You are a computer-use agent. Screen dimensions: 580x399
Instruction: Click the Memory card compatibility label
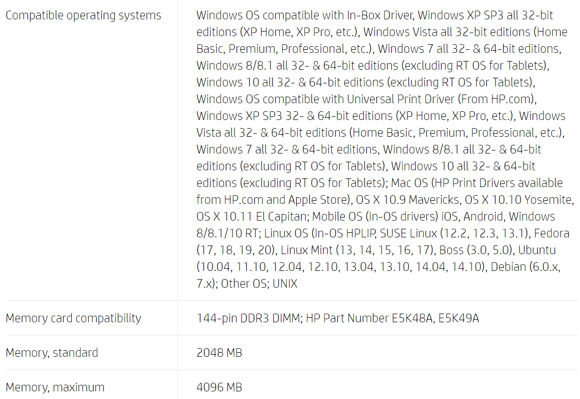coord(73,318)
